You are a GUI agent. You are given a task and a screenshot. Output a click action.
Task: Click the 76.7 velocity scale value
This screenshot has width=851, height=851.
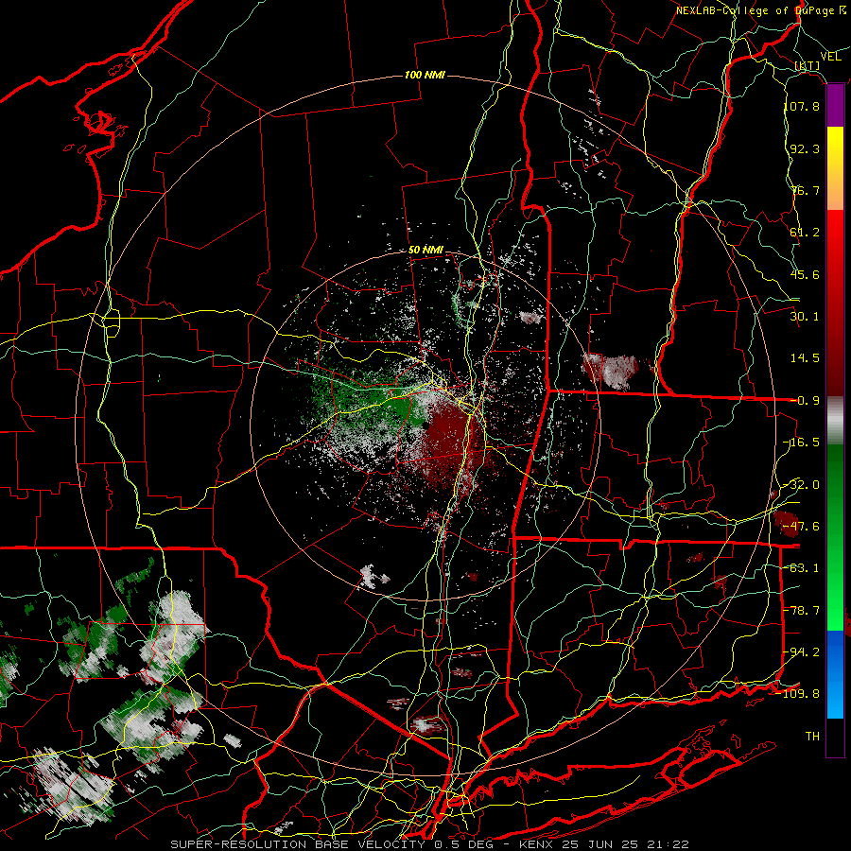(x=805, y=190)
